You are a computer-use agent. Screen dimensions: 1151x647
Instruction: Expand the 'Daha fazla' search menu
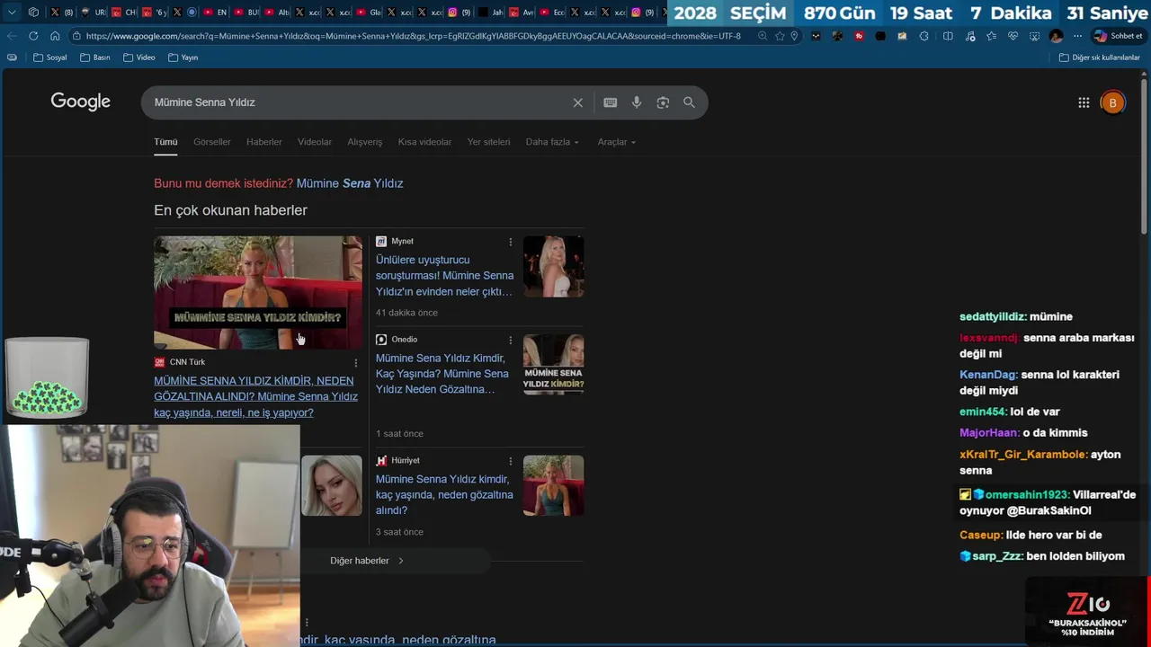pyautogui.click(x=552, y=142)
